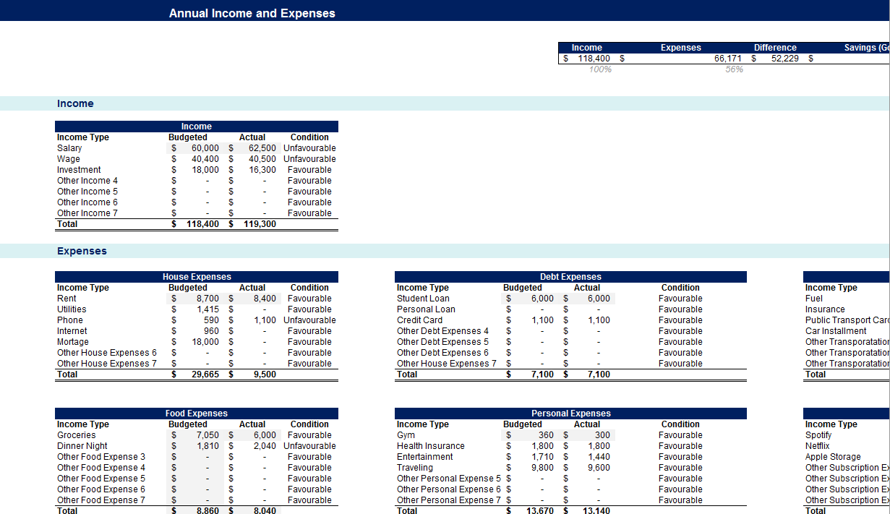
Task: Click the Annual Income and Expenses title
Action: click(252, 12)
